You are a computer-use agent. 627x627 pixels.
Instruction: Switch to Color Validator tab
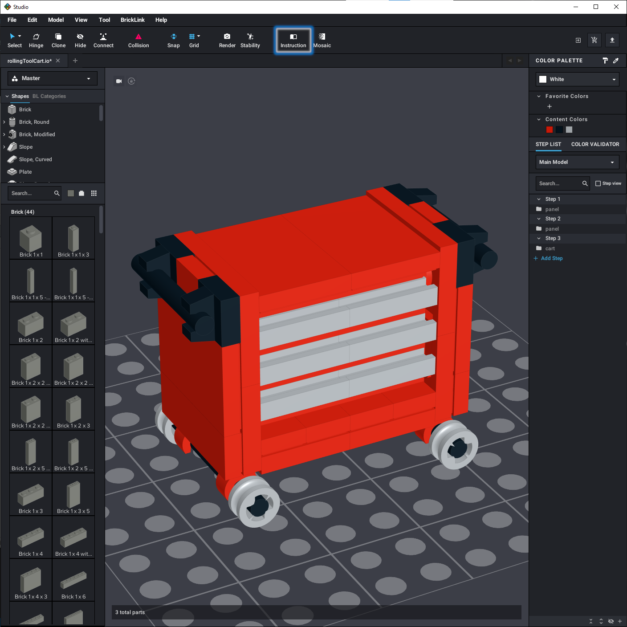click(595, 144)
